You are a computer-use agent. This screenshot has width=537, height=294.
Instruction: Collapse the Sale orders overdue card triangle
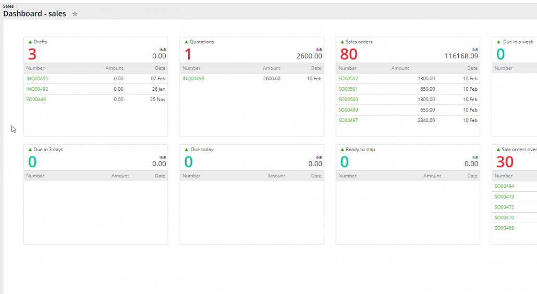(x=498, y=150)
